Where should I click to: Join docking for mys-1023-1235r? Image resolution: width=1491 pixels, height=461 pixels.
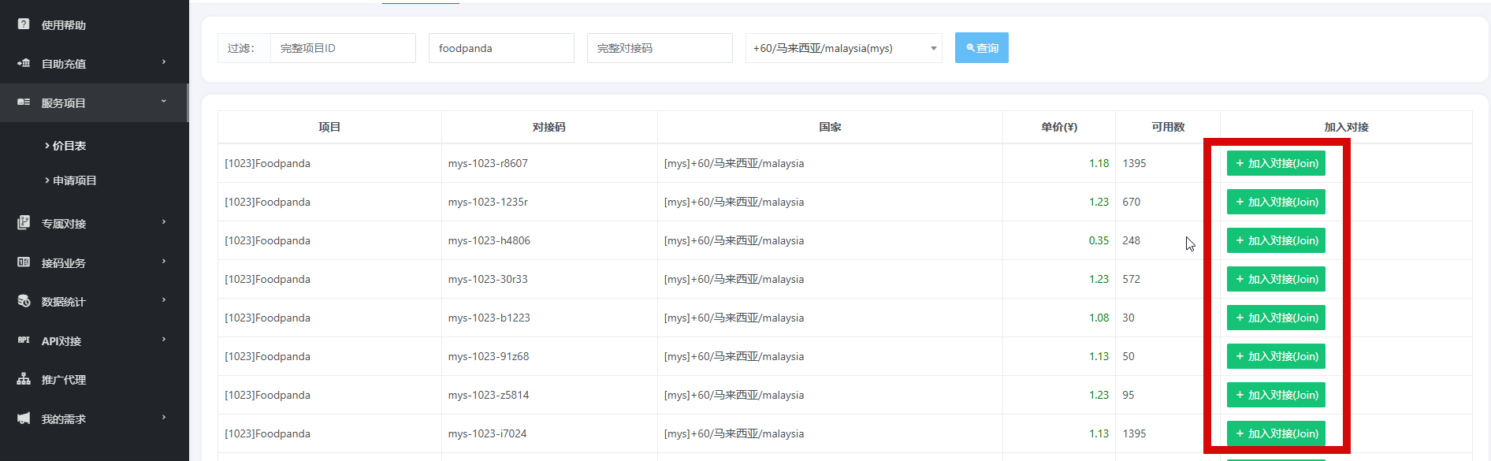point(1276,202)
